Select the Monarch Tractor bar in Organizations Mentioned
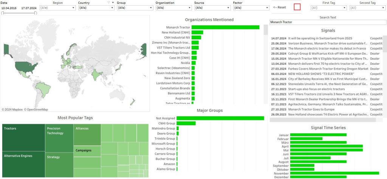The height and width of the screenshot is (179, 387). [x=225, y=27]
